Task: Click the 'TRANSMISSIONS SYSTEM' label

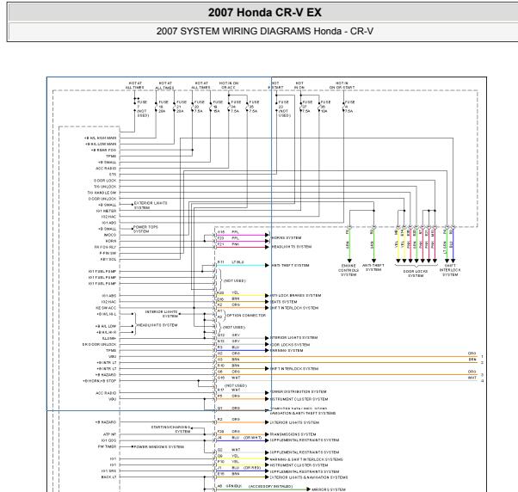Action: click(x=293, y=434)
